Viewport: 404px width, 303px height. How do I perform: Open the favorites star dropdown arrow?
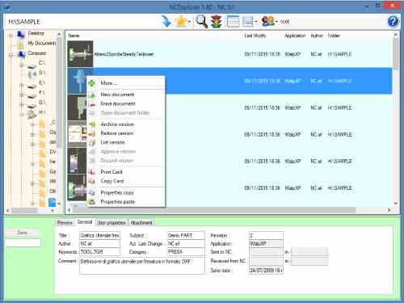tap(189, 22)
